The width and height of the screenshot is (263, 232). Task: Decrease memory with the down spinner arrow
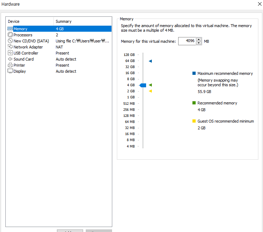pos(199,43)
